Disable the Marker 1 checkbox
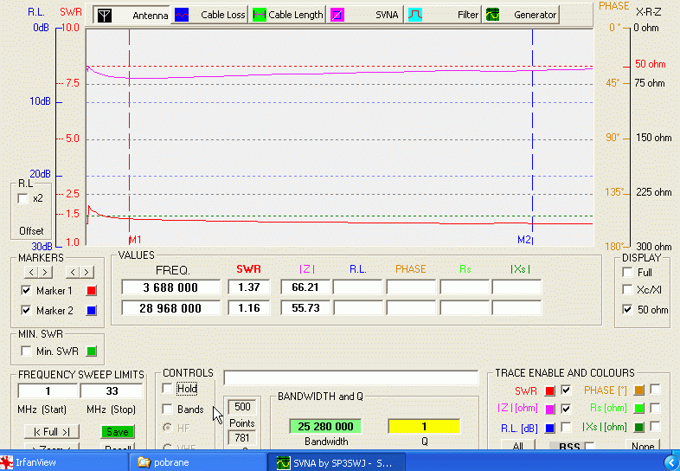The image size is (680, 471). [26, 291]
